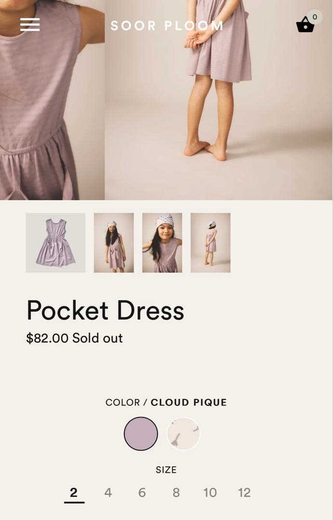Select size 6
This screenshot has height=520, width=333.
[142, 493]
